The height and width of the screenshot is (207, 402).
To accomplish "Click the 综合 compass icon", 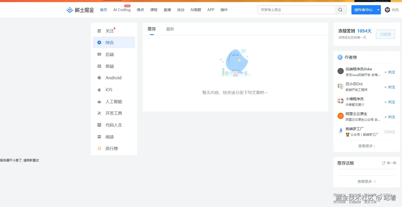I will tap(99, 42).
